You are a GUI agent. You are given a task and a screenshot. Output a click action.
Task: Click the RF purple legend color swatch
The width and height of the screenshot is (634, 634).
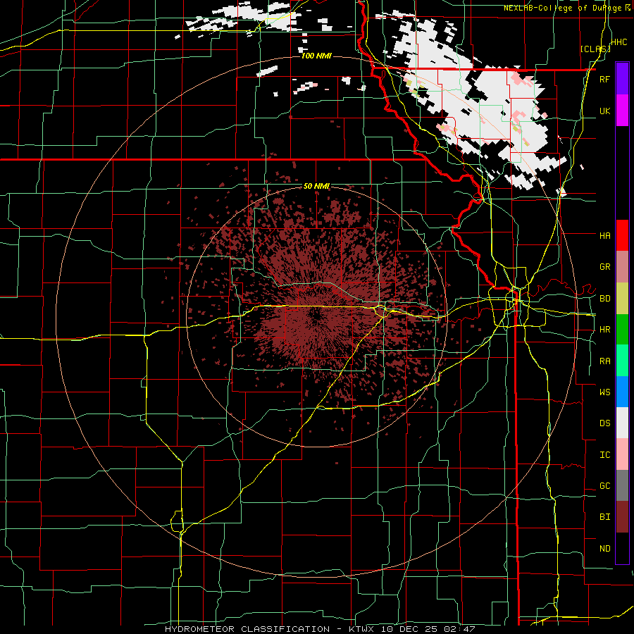(622, 79)
